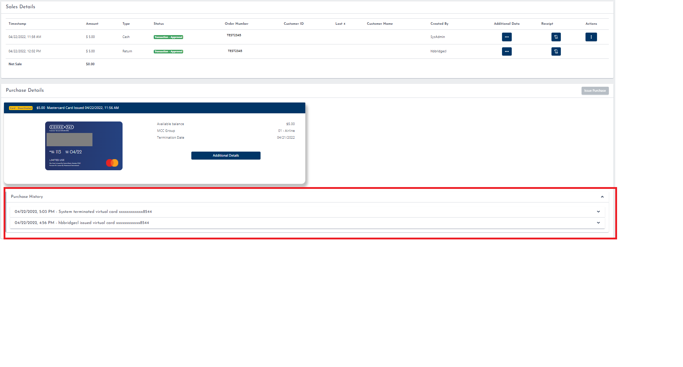Click the Customer ID column header
Screen dimensions: 683x367
[x=294, y=24]
